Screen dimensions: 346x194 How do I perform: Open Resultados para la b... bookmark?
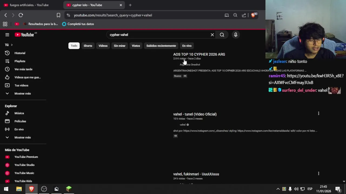pyautogui.click(x=41, y=24)
